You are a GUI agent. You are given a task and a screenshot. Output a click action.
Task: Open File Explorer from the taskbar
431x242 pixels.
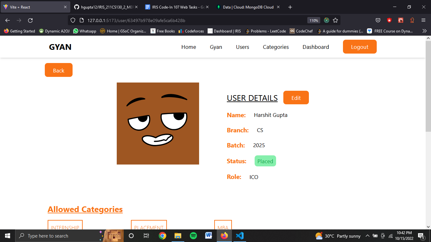point(178,236)
